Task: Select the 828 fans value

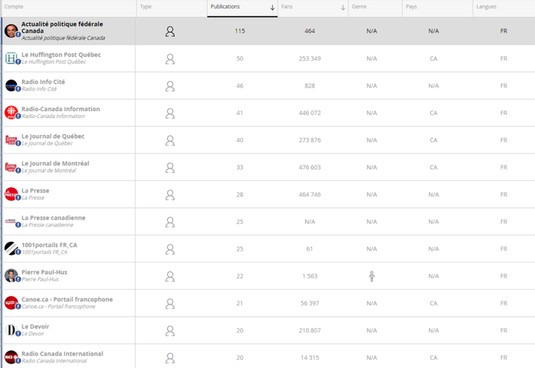Action: point(310,86)
